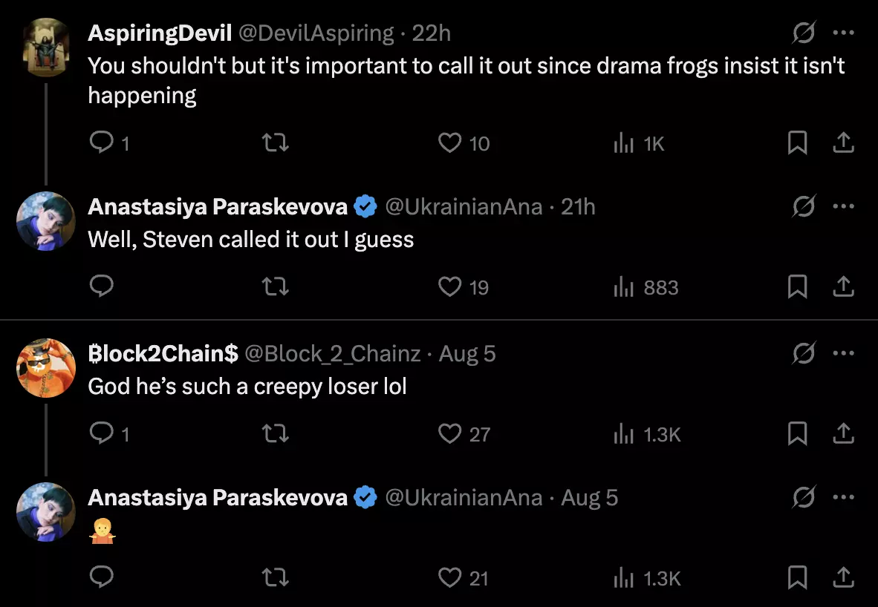Open Block2Chain's orange avatar
Viewport: 878px width, 607px height.
[46, 368]
